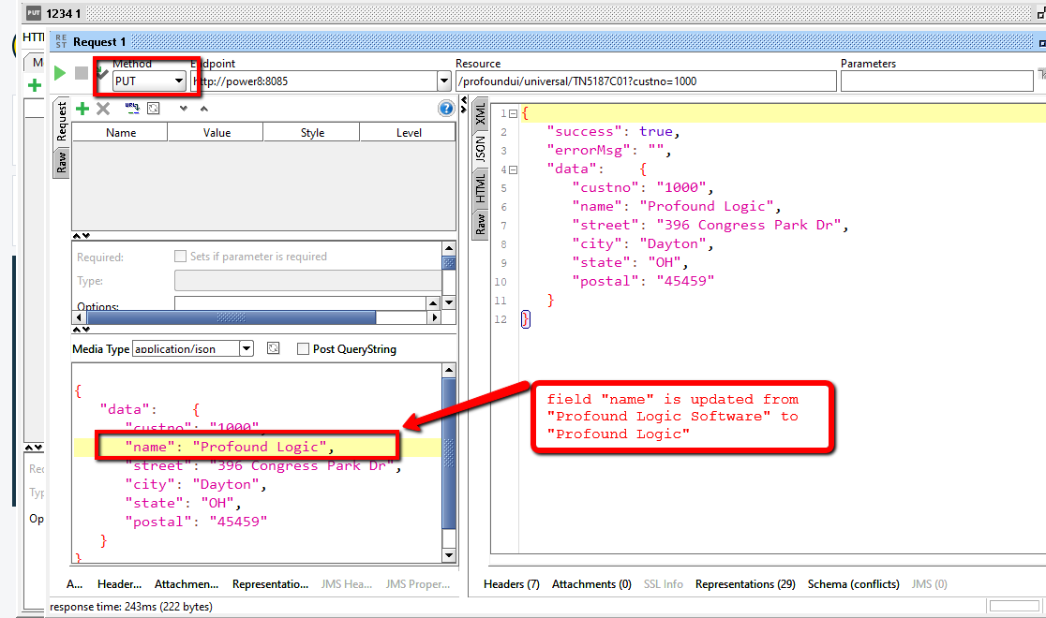Click the splitter arrows between request and response
This screenshot has width=1046, height=618.
coord(464,104)
